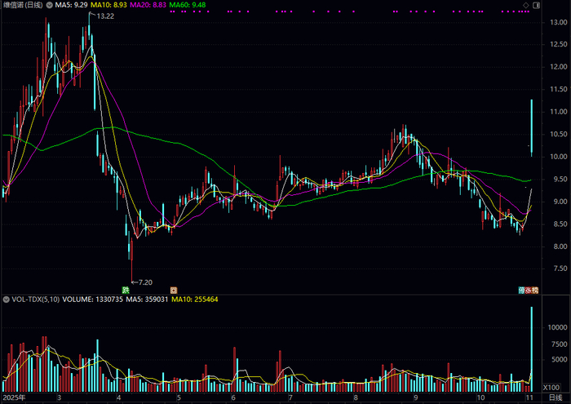This screenshot has height=404, width=571.
Task: Click the month 11 marker on time axis
Action: (529, 397)
